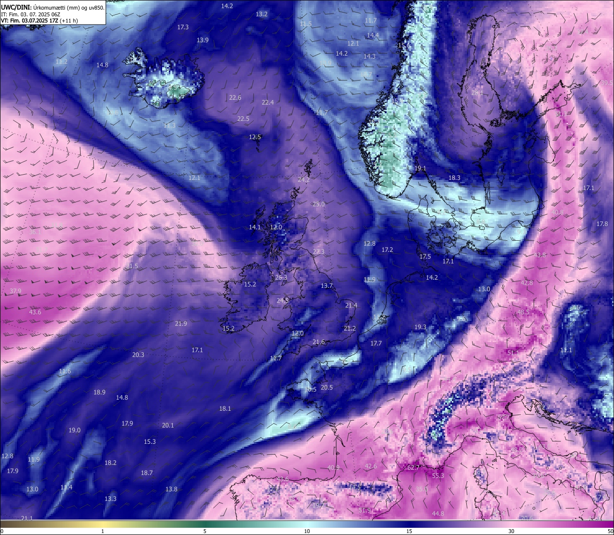Click the 20.1 value over the Atlantic
The height and width of the screenshot is (535, 614).
point(168,426)
